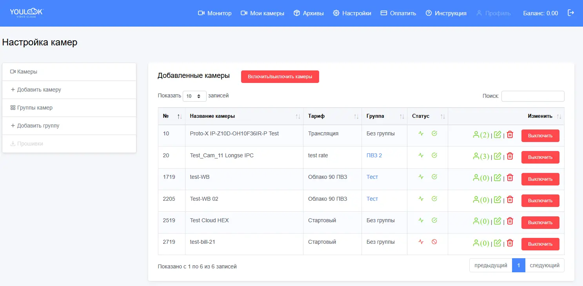The height and width of the screenshot is (286, 583).
Task: Sort table by № column
Action: [172, 116]
